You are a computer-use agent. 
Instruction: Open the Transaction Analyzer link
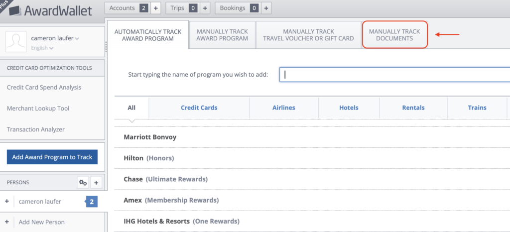click(36, 129)
